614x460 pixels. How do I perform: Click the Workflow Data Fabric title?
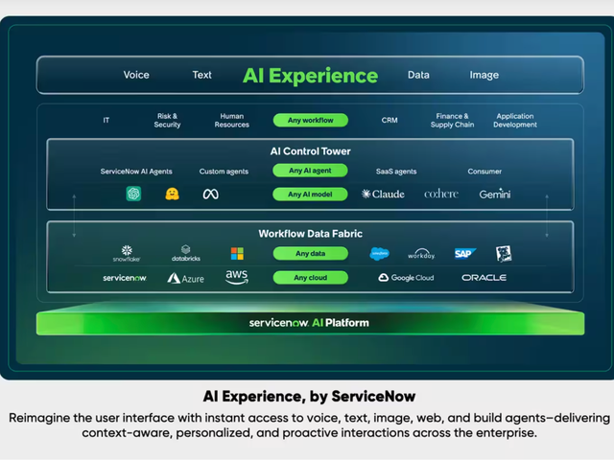click(311, 234)
